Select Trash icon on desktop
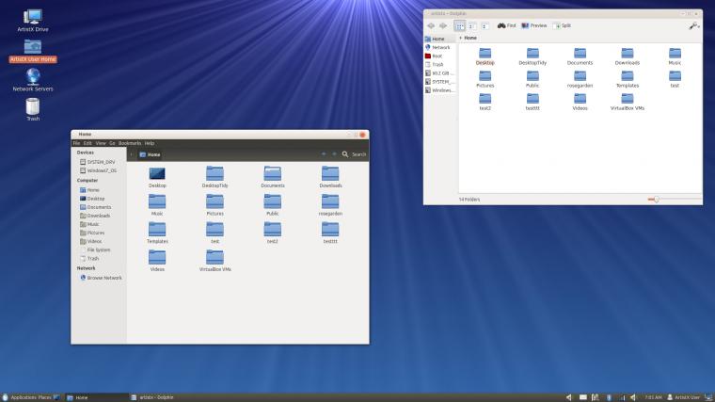This screenshot has height=402, width=715. [x=33, y=109]
